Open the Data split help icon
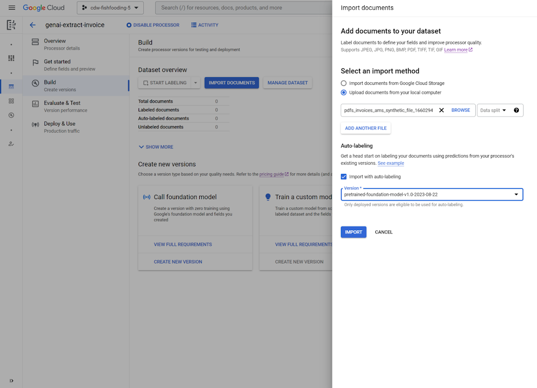Image resolution: width=537 pixels, height=388 pixels. tap(516, 110)
